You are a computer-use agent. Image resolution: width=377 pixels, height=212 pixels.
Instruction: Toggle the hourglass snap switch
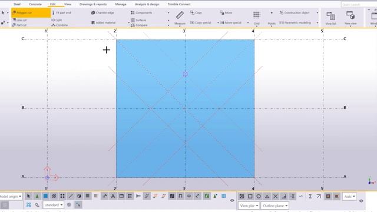pyautogui.click(x=310, y=196)
